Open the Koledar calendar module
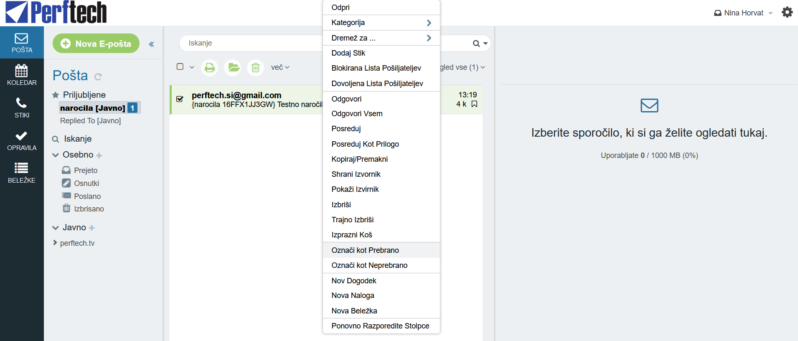The height and width of the screenshot is (341, 798). (x=22, y=75)
